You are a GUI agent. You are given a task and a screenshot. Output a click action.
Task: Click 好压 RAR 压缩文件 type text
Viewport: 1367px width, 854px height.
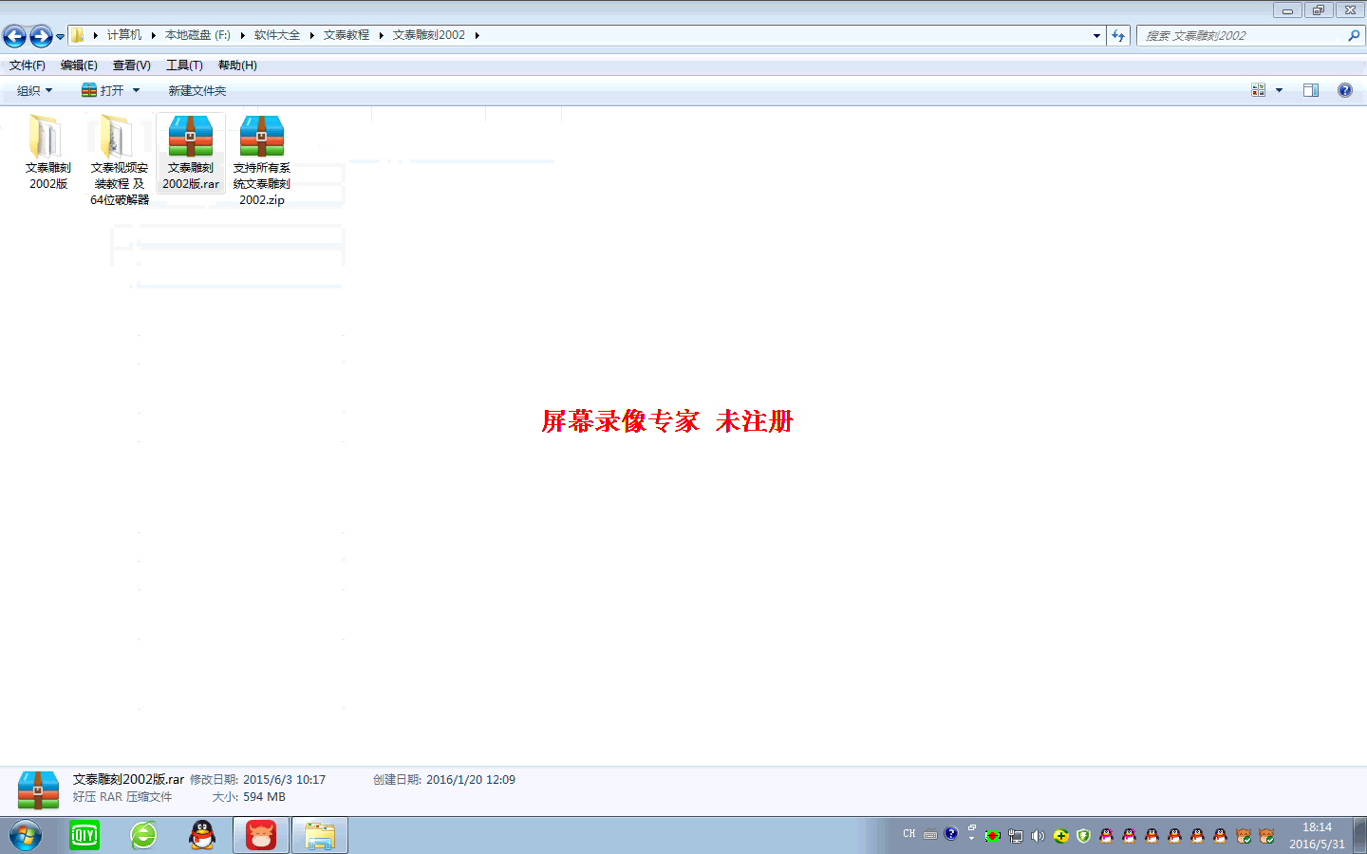[x=122, y=797]
